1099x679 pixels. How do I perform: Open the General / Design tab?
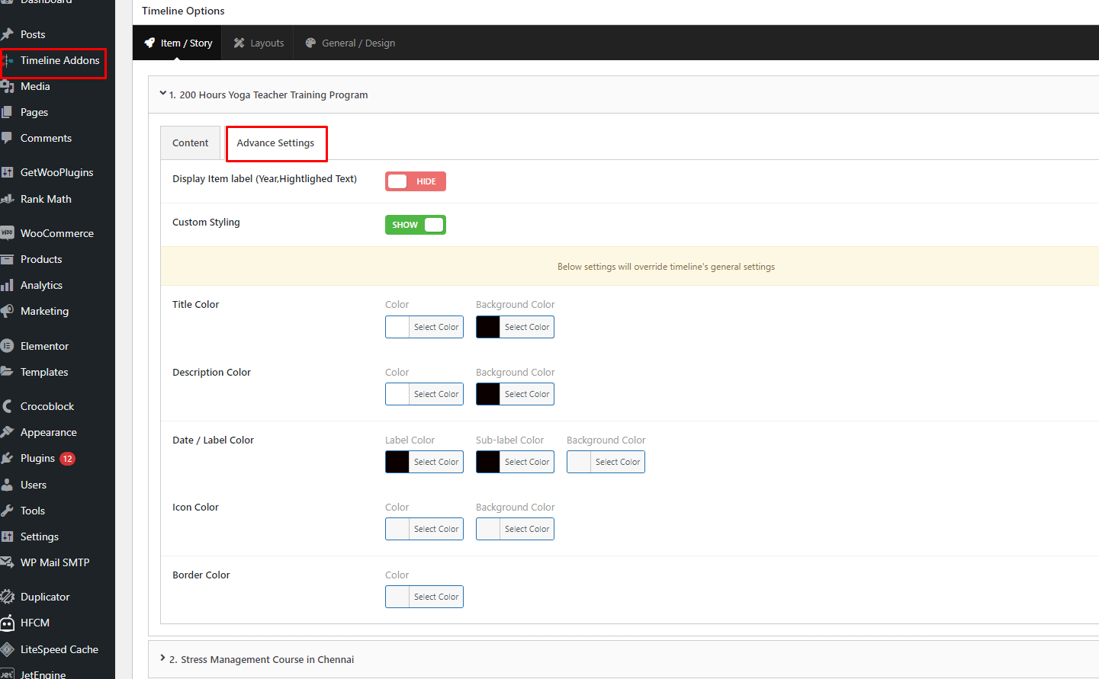point(350,43)
